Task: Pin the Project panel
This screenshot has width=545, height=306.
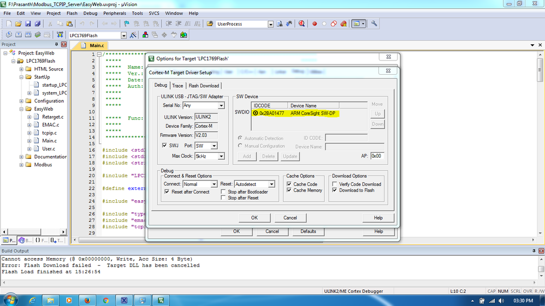Action: click(x=56, y=44)
